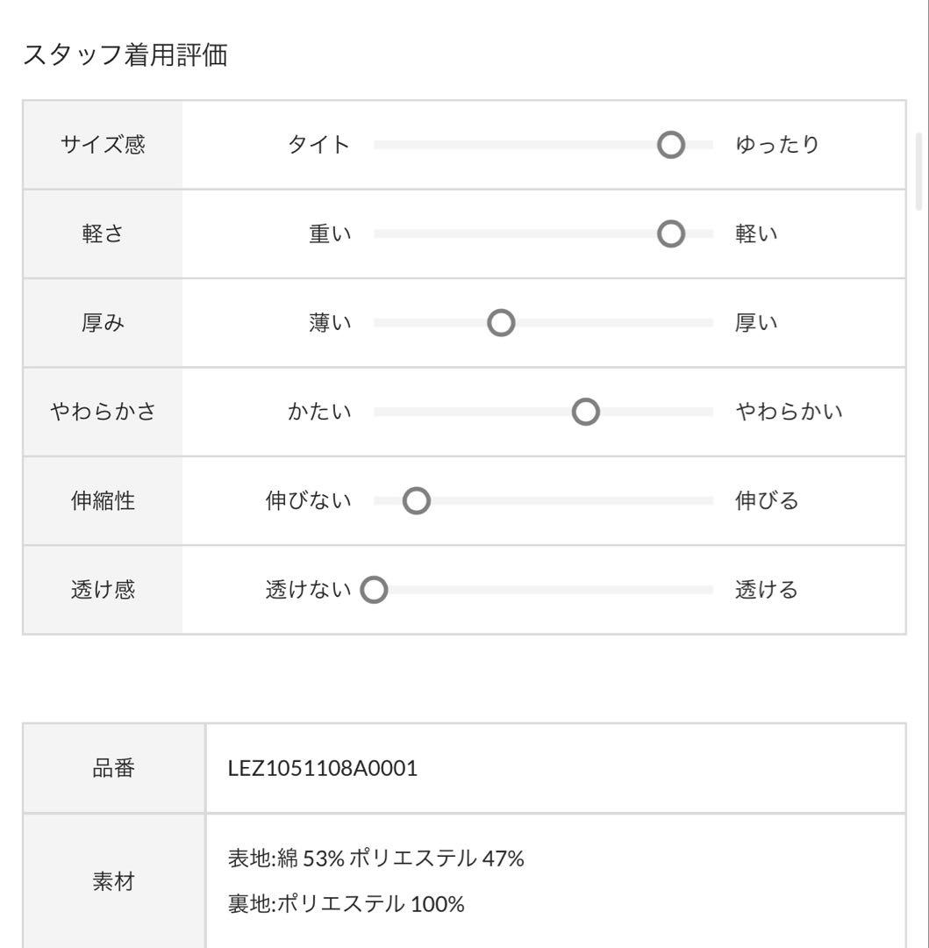This screenshot has height=948, width=929.
Task: Click the page scrollbar thumb
Action: tap(919, 172)
